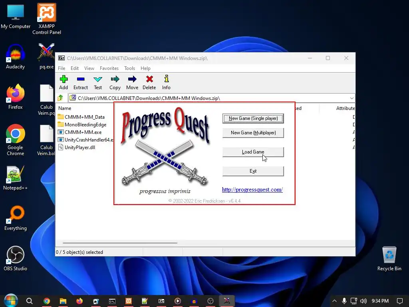
Task: Click the Exit button in Progress Quest
Action: point(253,171)
